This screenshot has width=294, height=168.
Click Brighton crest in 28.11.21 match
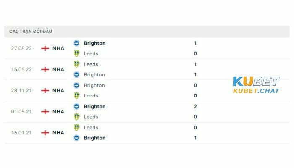(76, 86)
